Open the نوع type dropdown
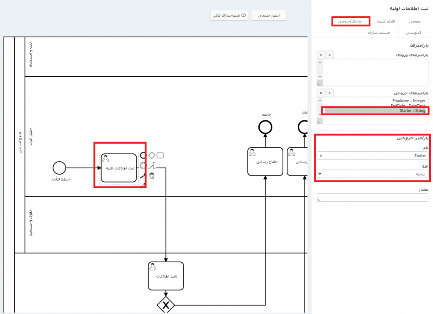This screenshot has width=433, height=314. 372,174
